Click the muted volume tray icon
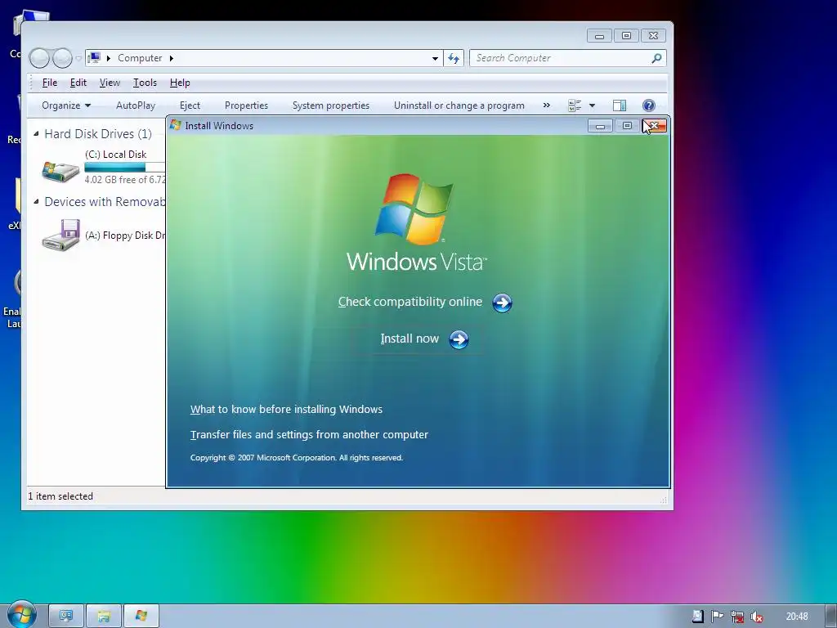Viewport: 837px width, 628px height. (x=756, y=617)
